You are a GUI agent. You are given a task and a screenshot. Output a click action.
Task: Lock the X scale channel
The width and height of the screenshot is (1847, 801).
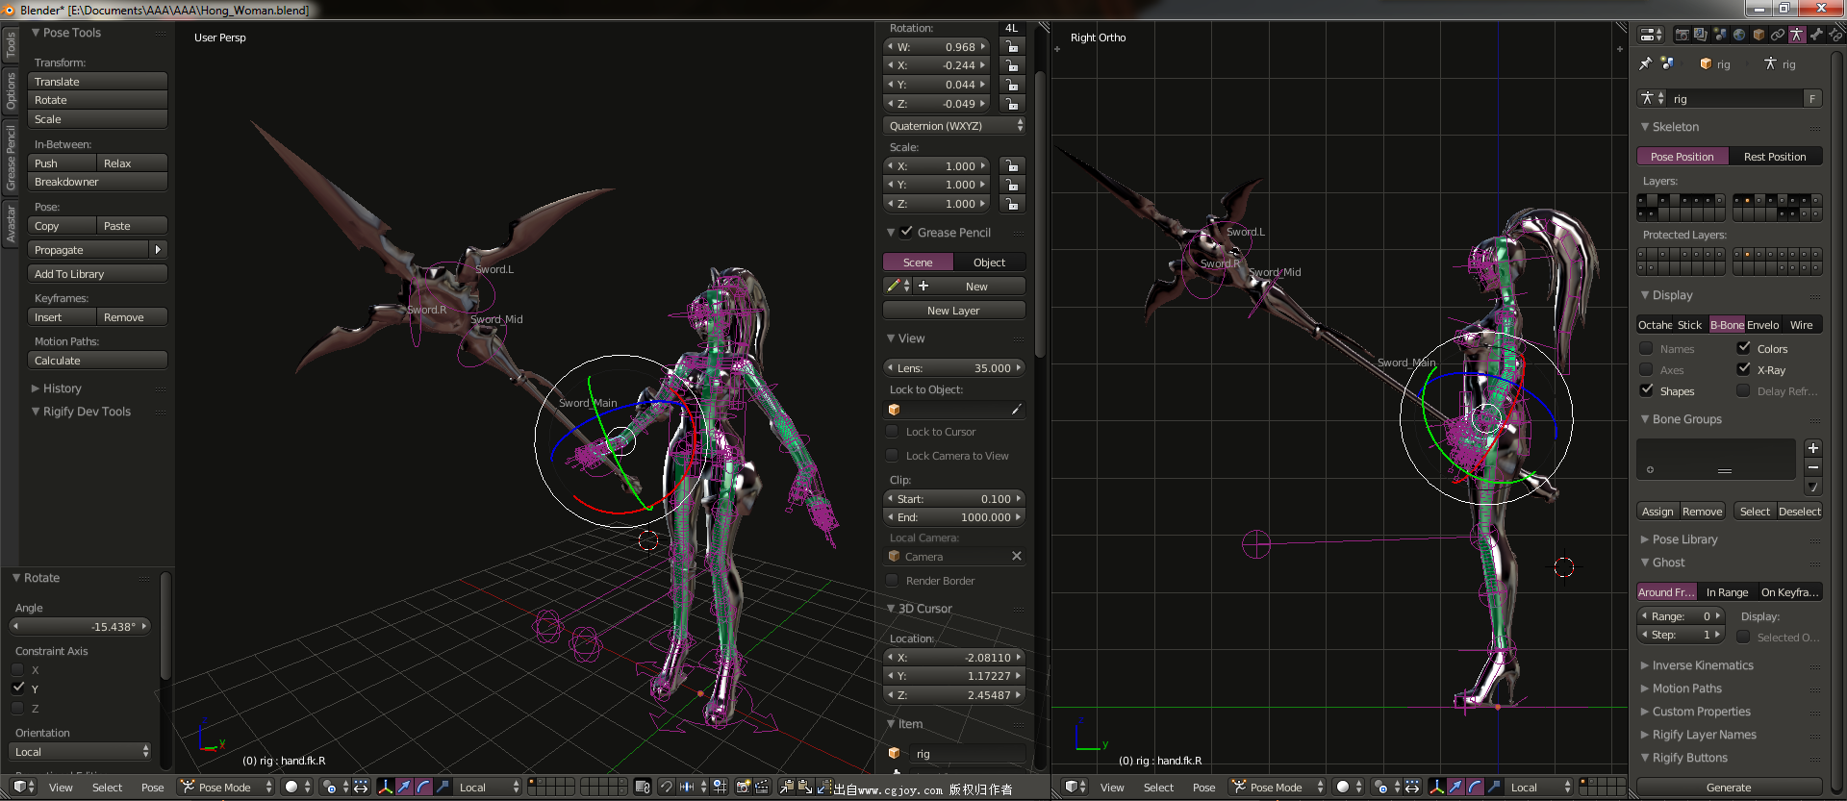tap(1011, 165)
